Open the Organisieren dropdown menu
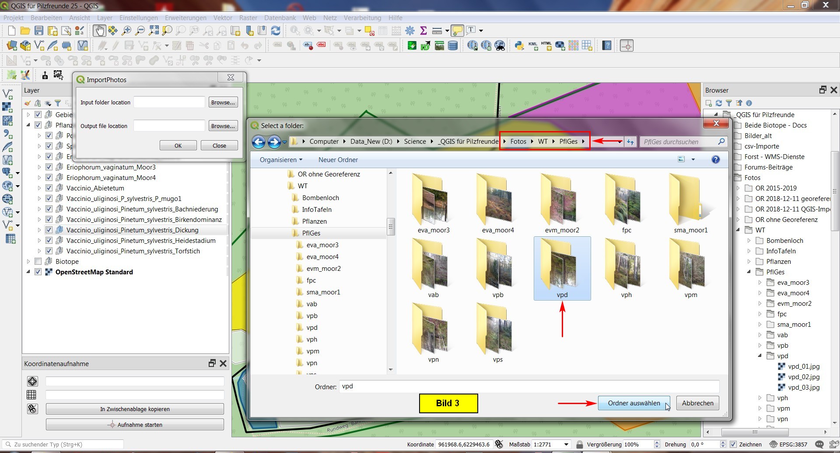840x453 pixels. click(281, 160)
